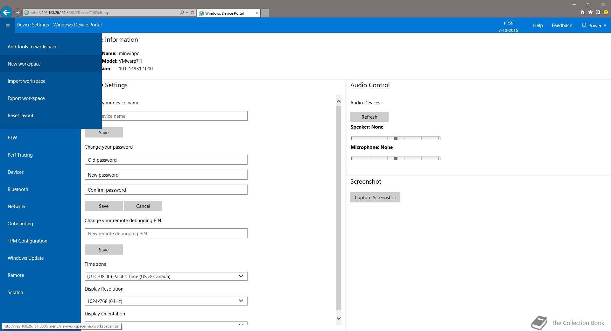611x331 pixels.
Task: Open browser tools gear icon
Action: pyautogui.click(x=598, y=12)
